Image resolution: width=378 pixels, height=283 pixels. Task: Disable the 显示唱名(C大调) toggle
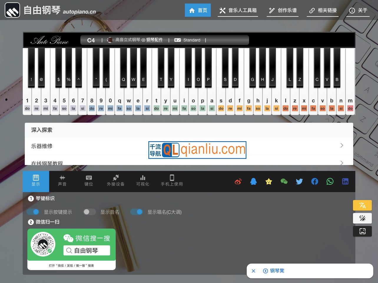tap(137, 212)
